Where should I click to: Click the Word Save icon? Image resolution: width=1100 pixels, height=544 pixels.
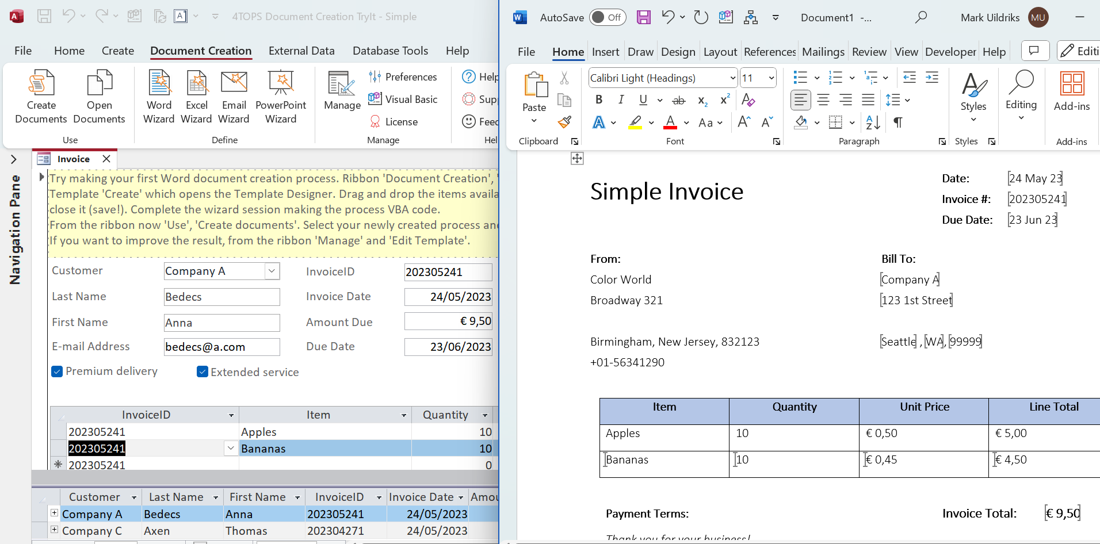coord(643,17)
